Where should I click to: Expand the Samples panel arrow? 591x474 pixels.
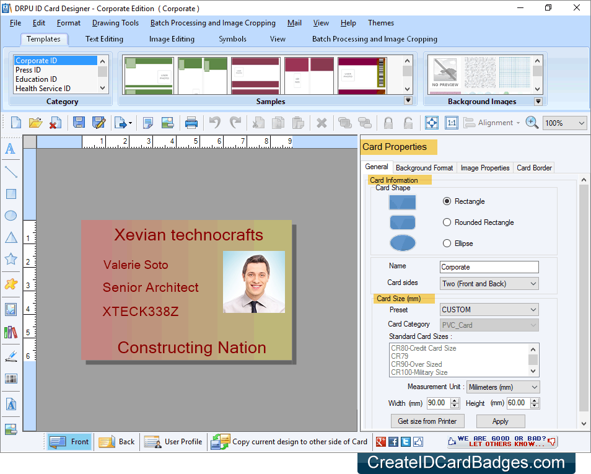(x=408, y=100)
